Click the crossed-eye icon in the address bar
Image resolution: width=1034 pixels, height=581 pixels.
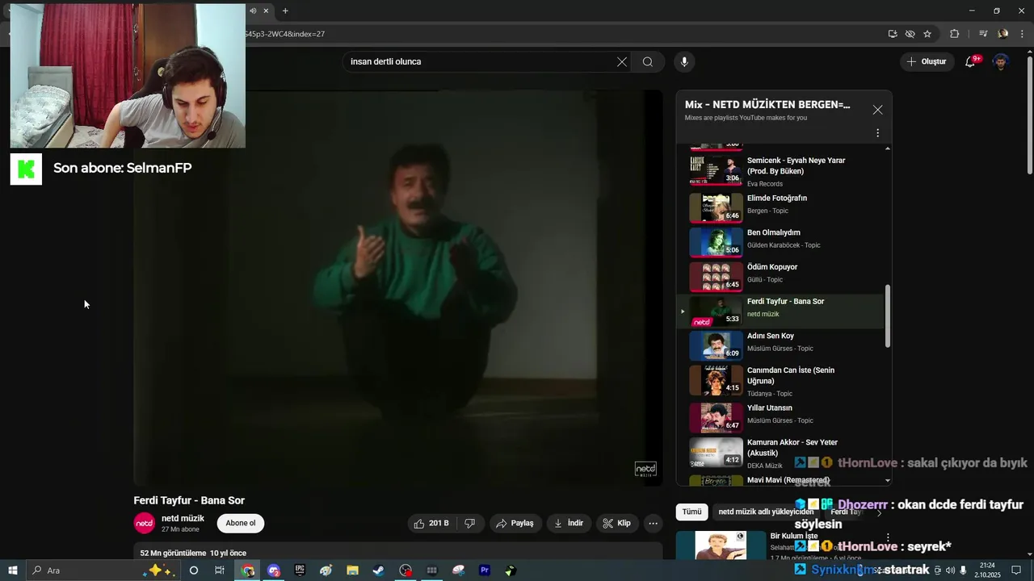(x=910, y=34)
